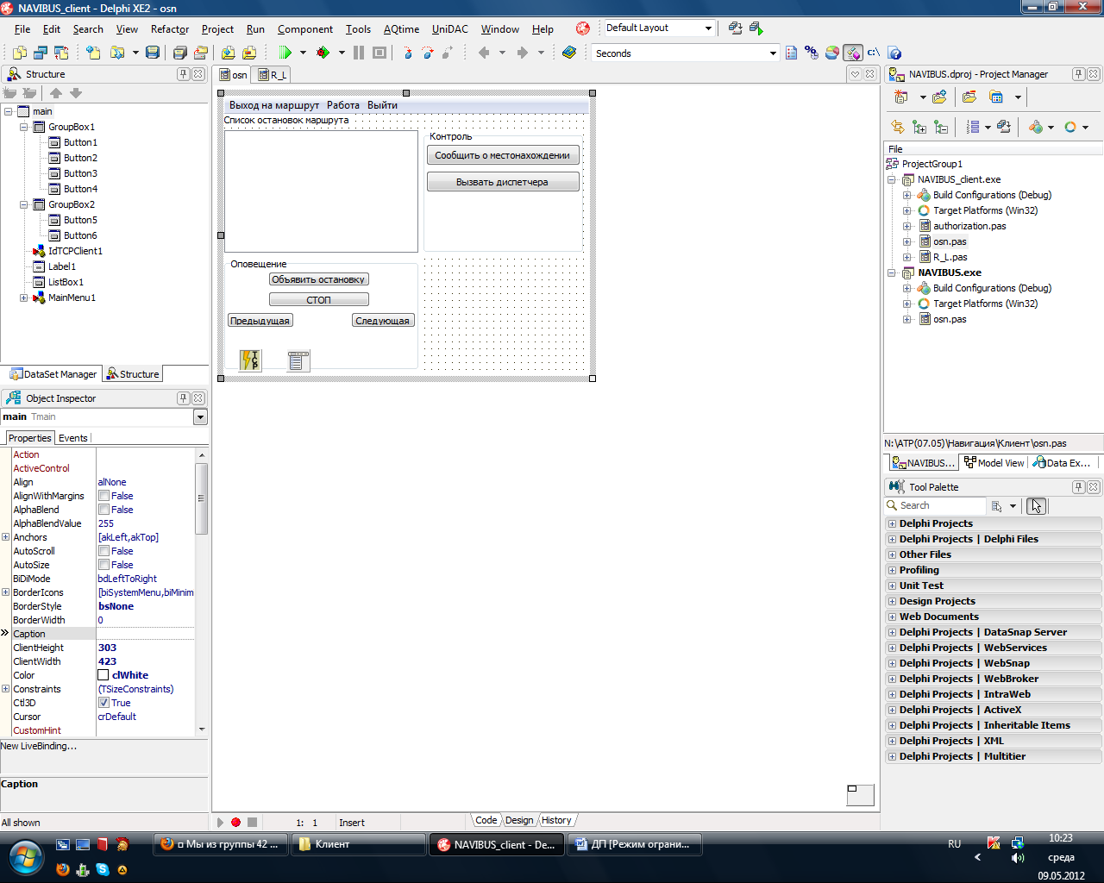Image resolution: width=1104 pixels, height=883 pixels.
Task: Click the Project Manager Sync icon with yellow arrows
Action: tap(898, 127)
